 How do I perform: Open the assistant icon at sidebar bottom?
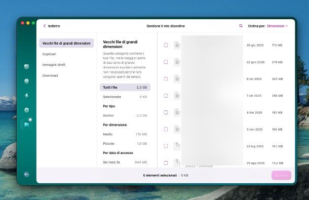pyautogui.click(x=26, y=174)
